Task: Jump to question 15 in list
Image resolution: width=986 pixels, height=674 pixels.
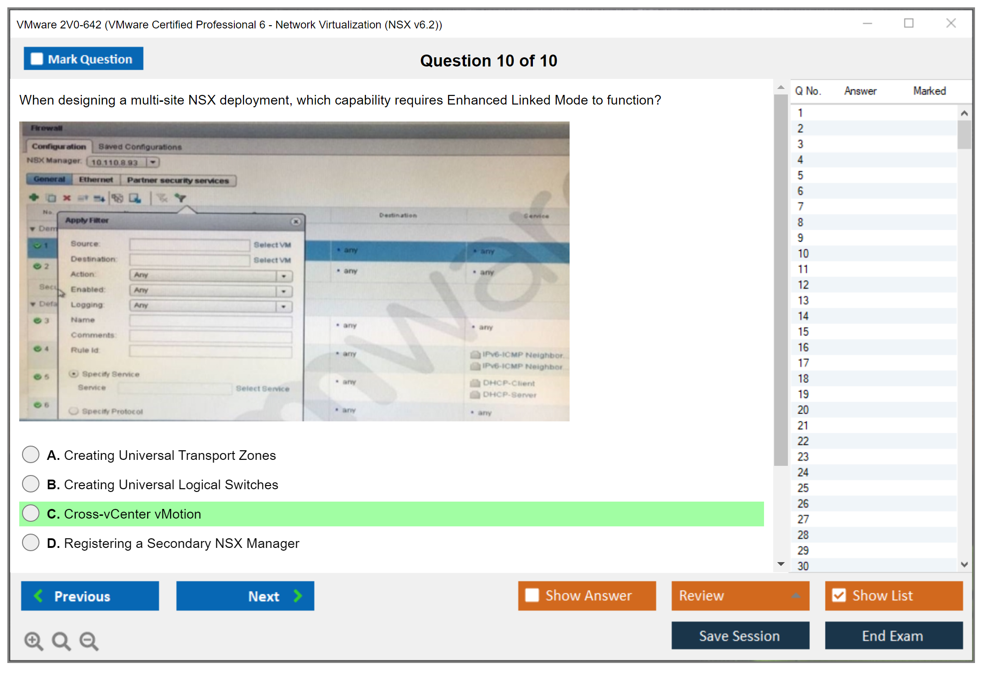Action: (803, 331)
